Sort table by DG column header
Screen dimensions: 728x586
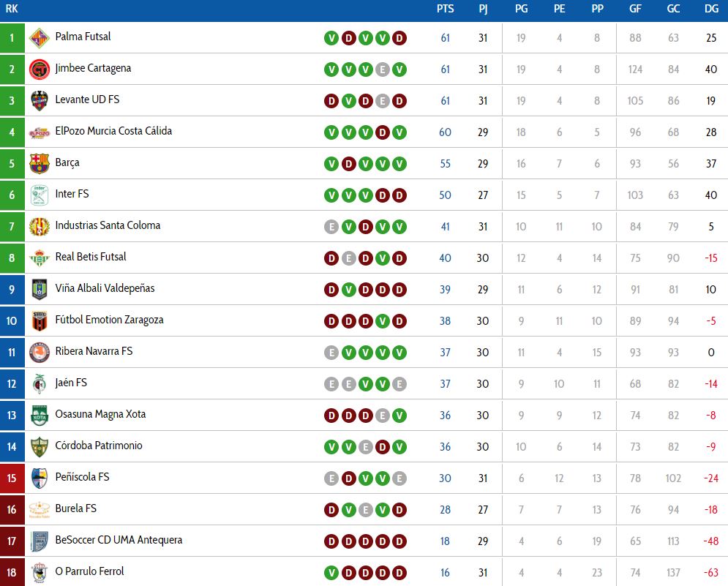[711, 9]
